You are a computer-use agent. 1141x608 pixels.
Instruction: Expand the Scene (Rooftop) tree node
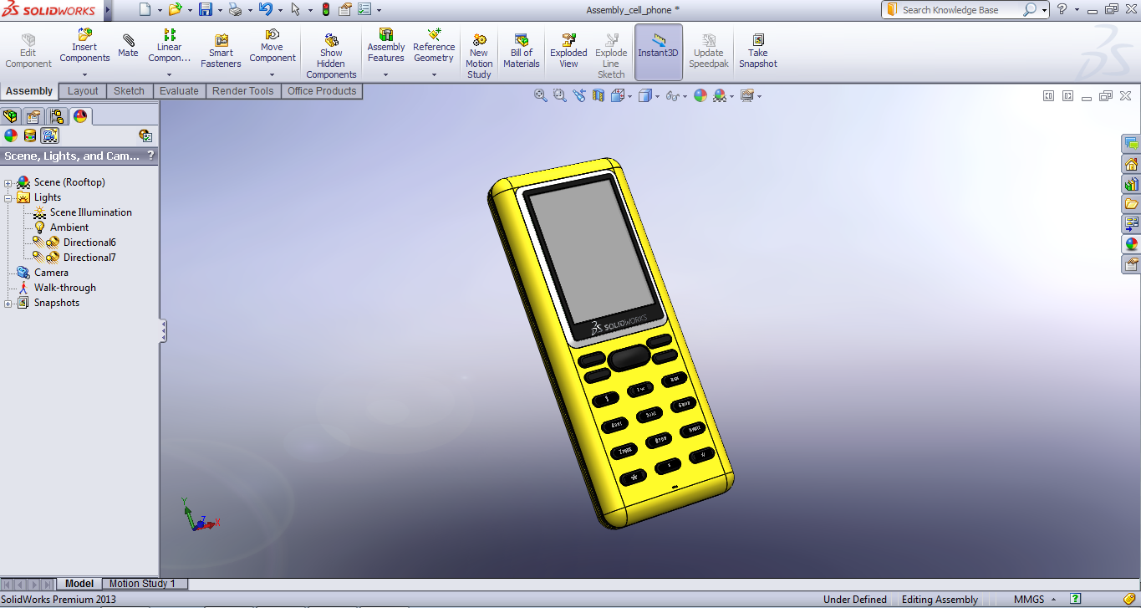click(8, 181)
